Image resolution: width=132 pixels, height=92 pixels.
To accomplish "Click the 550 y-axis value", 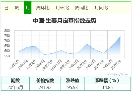I will point(7,56).
